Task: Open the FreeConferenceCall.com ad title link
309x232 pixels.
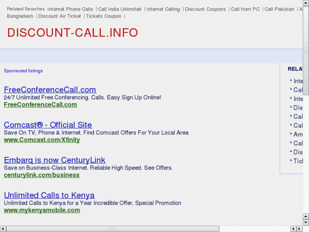Action: coord(50,90)
